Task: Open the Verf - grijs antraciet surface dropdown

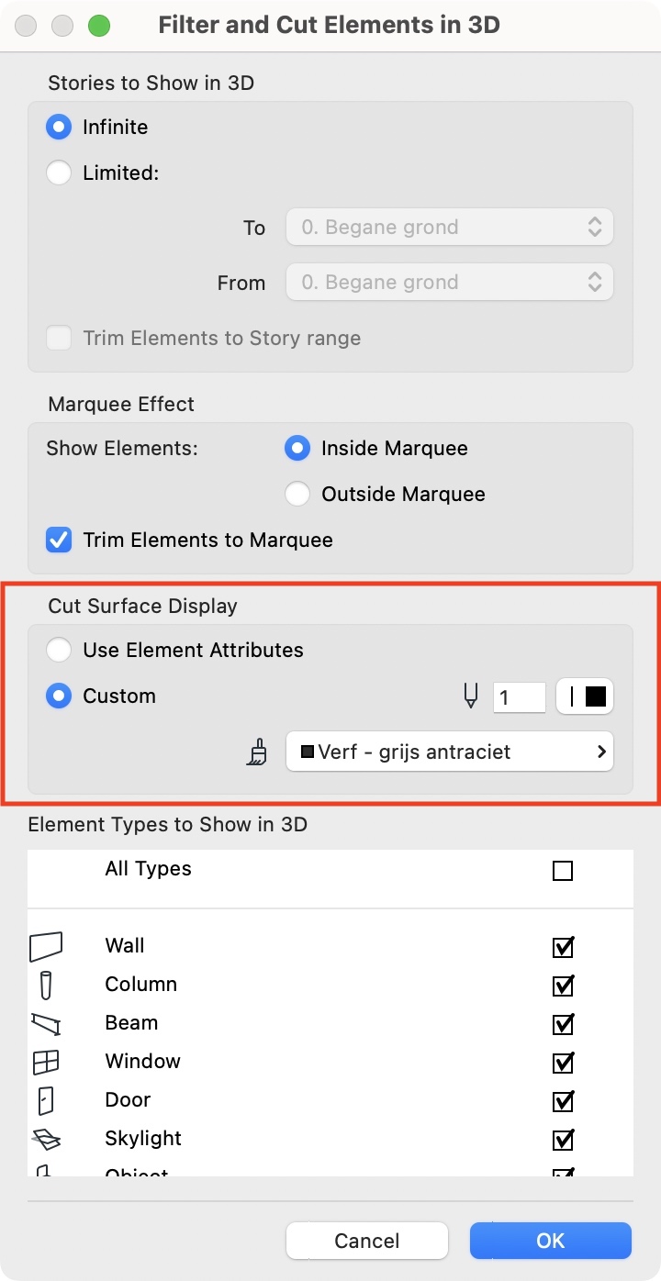Action: click(450, 752)
